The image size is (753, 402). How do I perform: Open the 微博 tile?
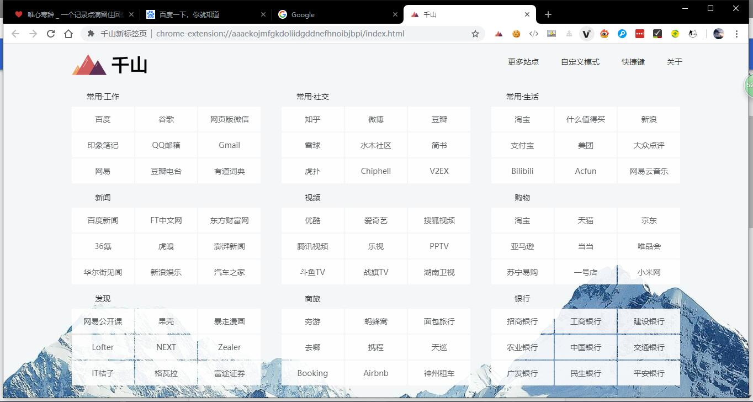[376, 119]
